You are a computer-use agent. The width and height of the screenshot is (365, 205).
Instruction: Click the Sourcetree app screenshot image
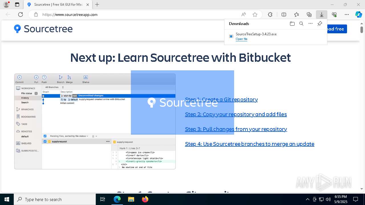coord(95,121)
